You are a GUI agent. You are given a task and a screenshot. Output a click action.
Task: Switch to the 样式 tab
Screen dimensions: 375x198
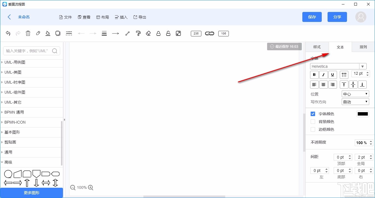coord(317,47)
